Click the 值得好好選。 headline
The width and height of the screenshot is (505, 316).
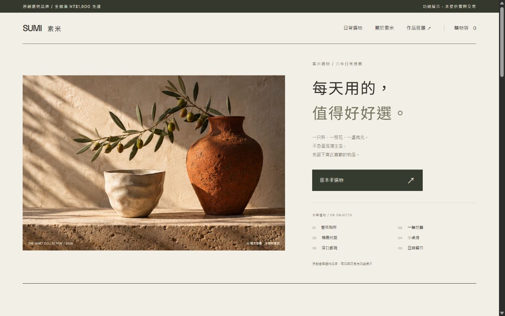pyautogui.click(x=358, y=113)
